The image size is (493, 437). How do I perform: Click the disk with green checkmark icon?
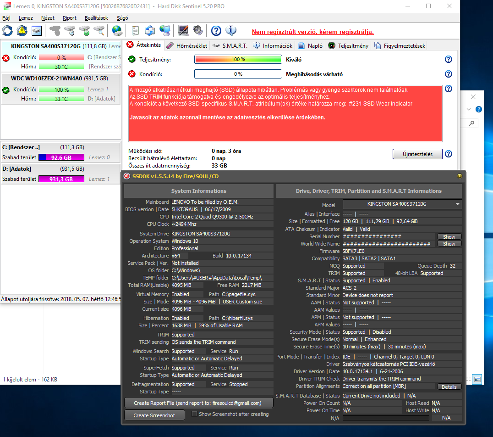(85, 31)
